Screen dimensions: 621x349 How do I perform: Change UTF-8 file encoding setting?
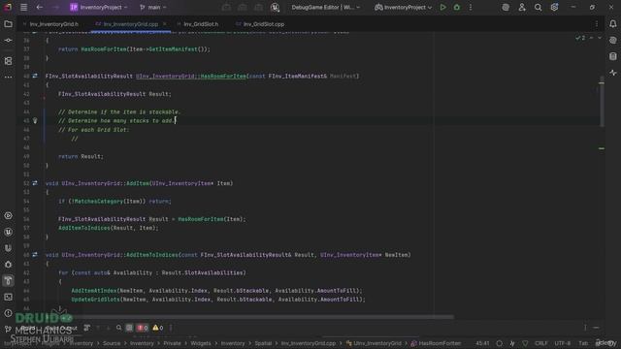(563, 343)
